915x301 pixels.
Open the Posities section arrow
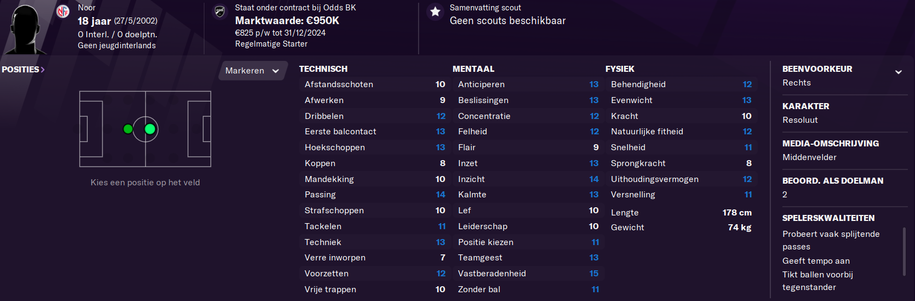42,70
